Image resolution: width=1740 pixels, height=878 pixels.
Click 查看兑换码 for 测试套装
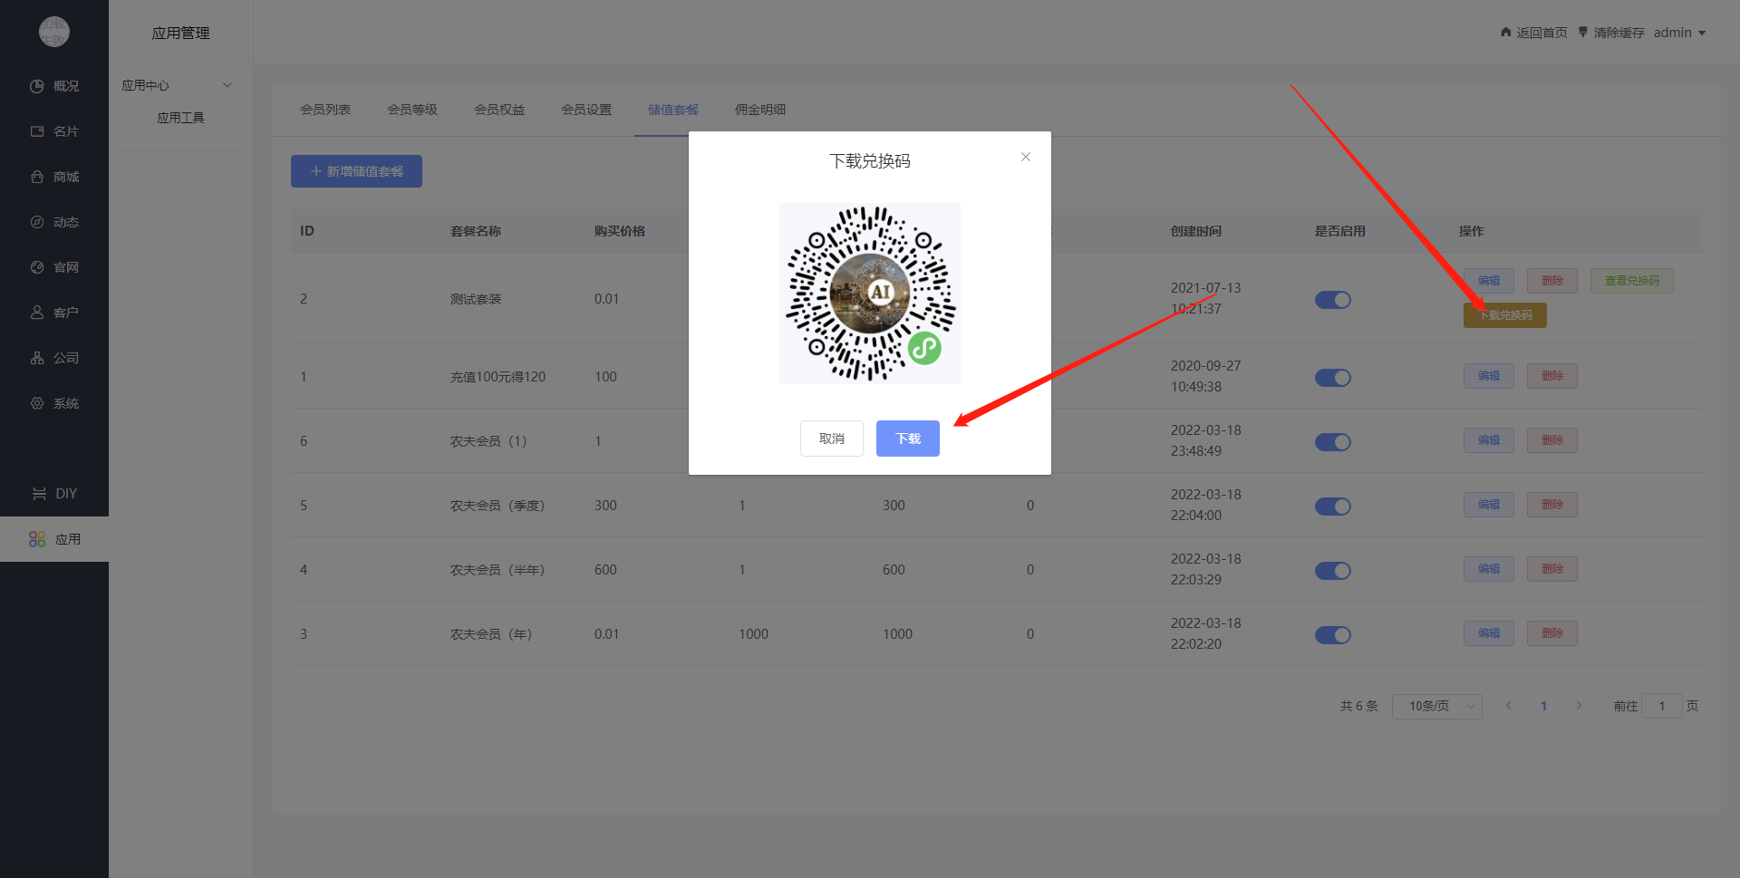click(x=1632, y=281)
